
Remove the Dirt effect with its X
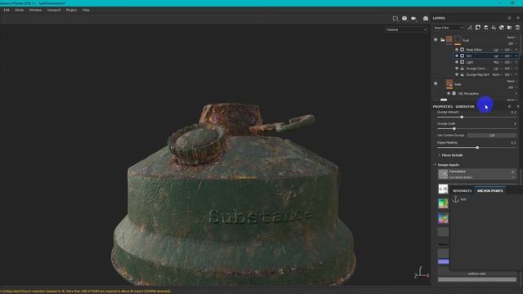coord(516,56)
